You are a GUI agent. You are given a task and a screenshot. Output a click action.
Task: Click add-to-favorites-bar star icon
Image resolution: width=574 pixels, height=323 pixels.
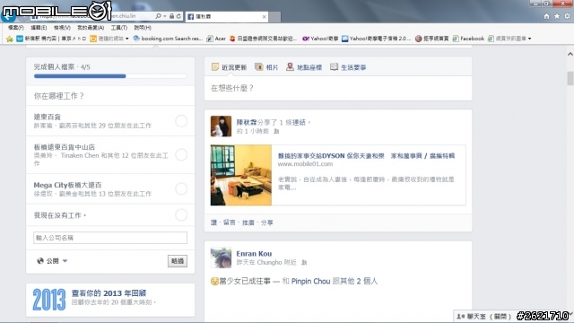click(10, 39)
